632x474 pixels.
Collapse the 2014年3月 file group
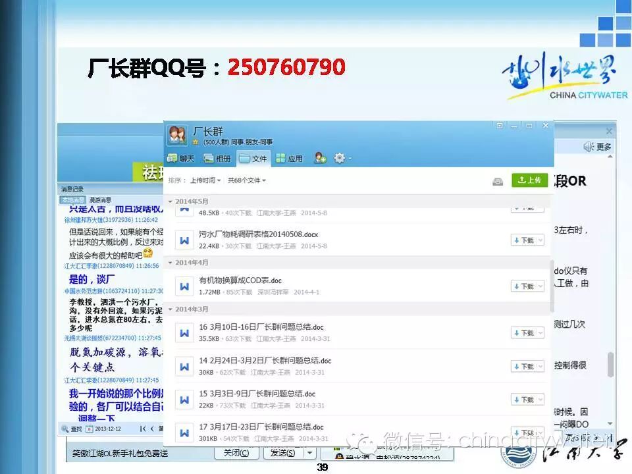(x=170, y=309)
